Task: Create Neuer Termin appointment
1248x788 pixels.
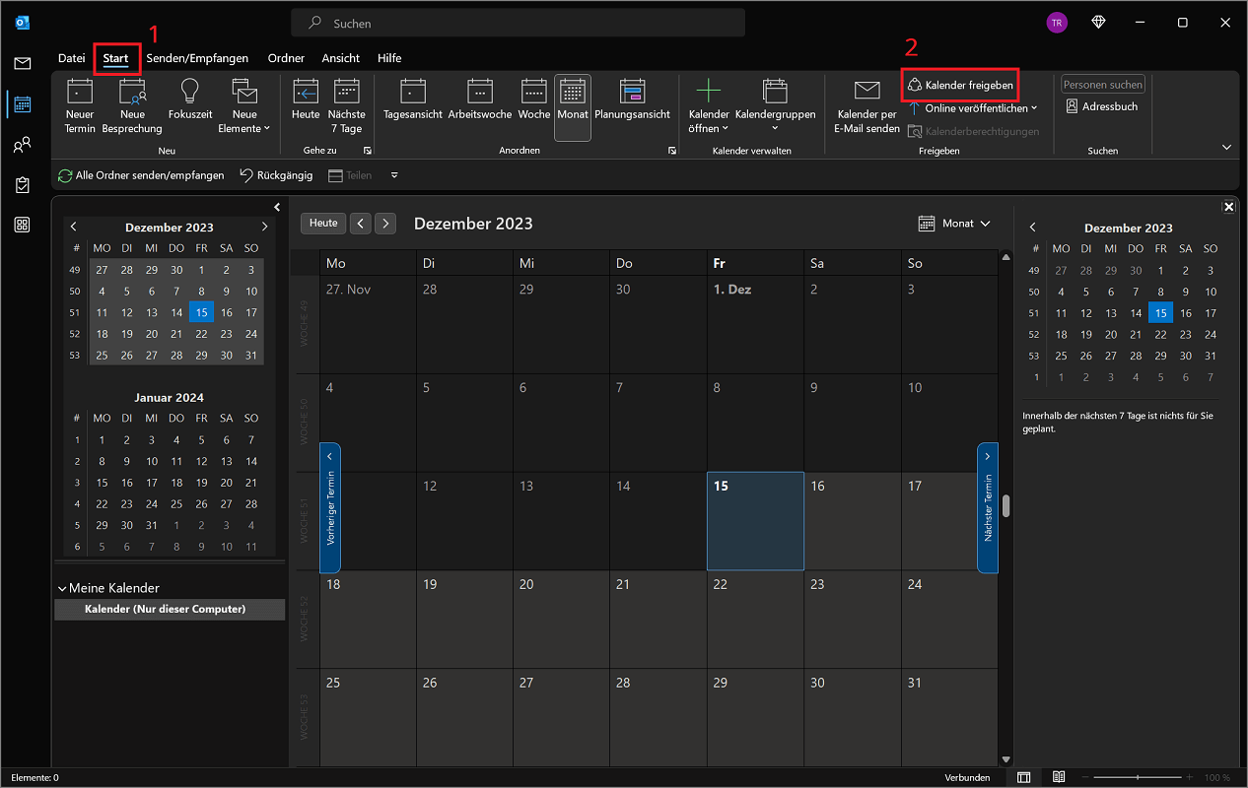Action: [80, 106]
